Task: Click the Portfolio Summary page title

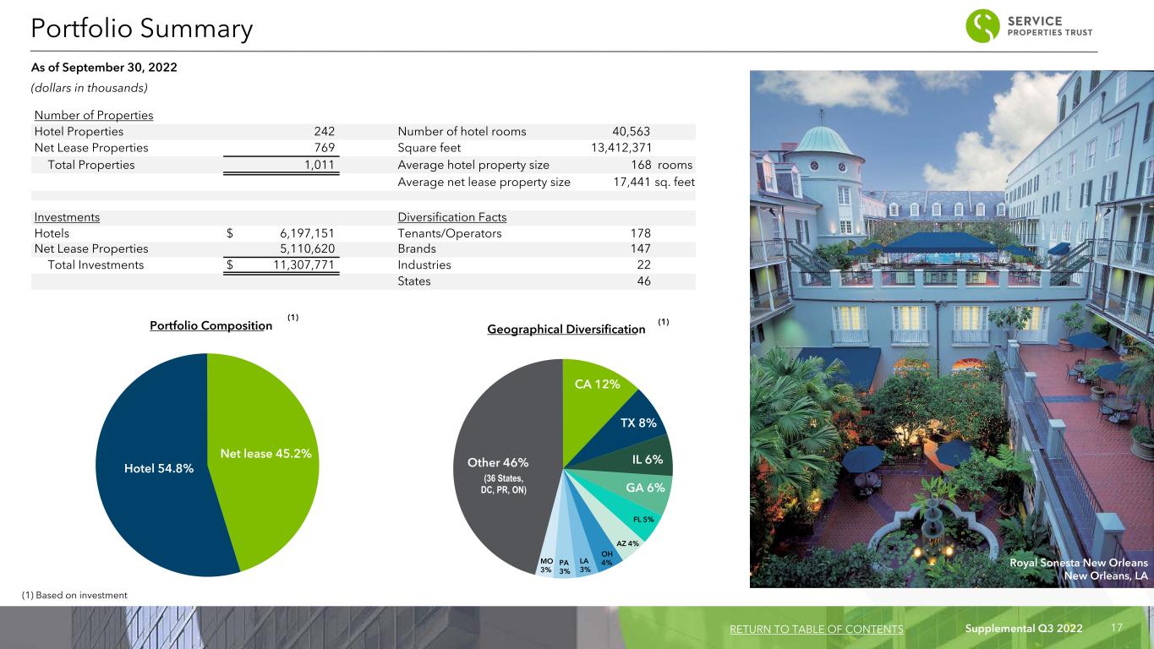Action: pyautogui.click(x=142, y=29)
